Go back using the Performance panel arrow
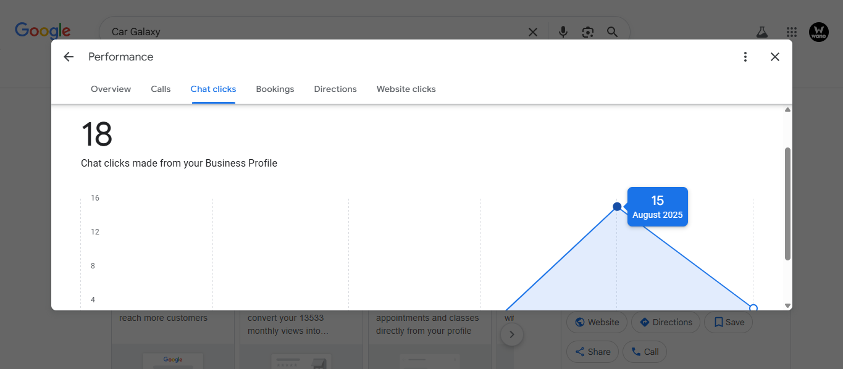Screen dimensions: 843x369 (x=68, y=56)
